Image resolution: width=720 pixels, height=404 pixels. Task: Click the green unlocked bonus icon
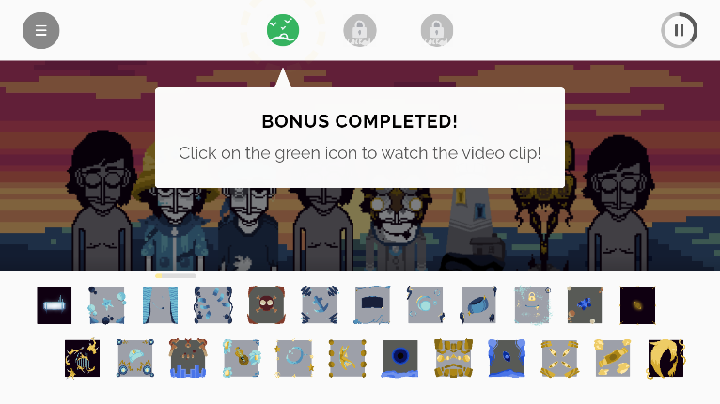point(283,30)
